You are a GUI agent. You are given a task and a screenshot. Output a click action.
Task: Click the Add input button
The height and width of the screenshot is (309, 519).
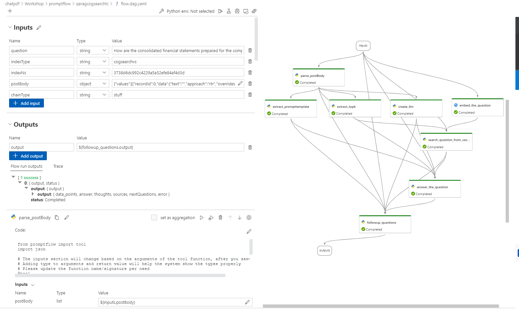point(26,103)
